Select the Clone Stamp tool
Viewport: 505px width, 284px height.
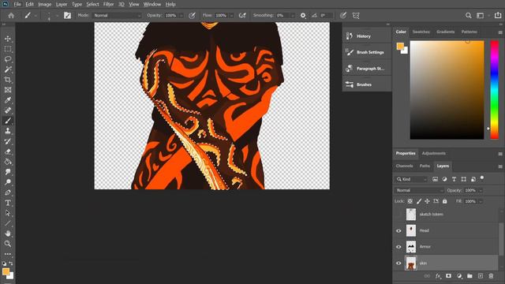pyautogui.click(x=8, y=131)
